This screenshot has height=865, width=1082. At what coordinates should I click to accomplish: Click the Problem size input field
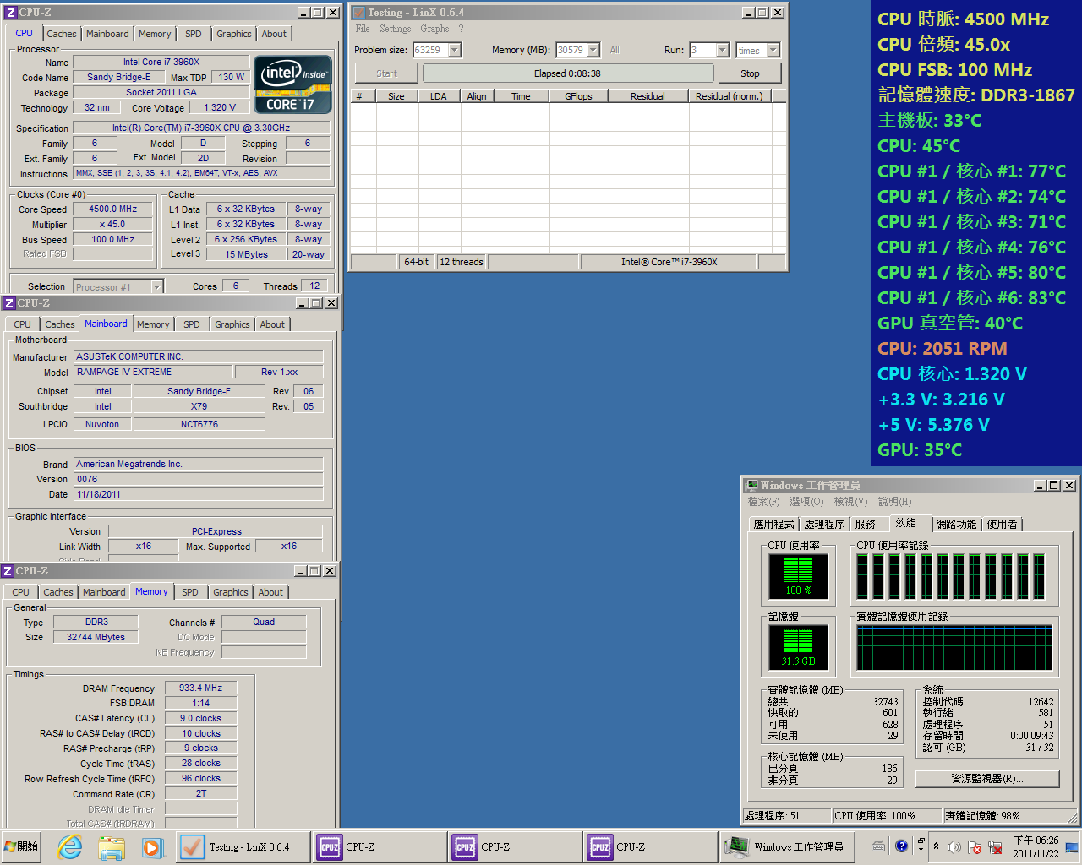pos(429,50)
